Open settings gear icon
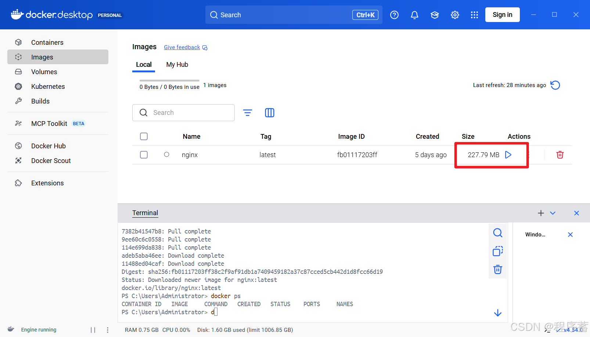The height and width of the screenshot is (337, 590). 455,15
